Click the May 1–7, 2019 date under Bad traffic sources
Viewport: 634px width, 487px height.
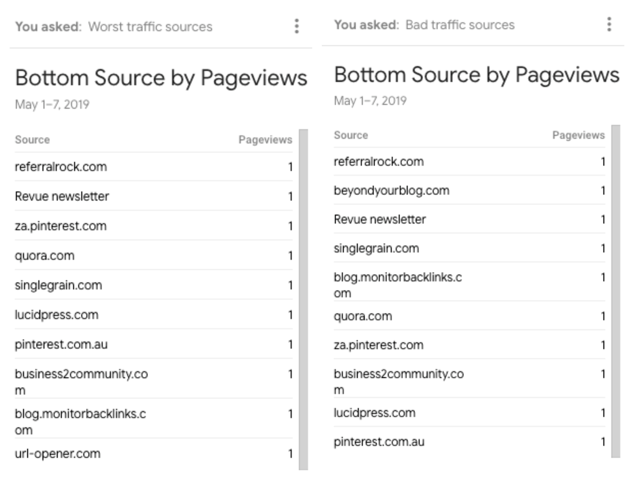pyautogui.click(x=370, y=101)
